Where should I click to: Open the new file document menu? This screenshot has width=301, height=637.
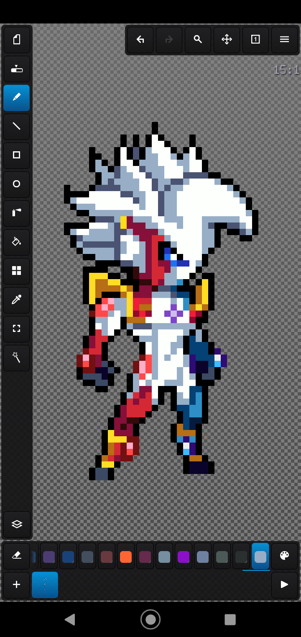click(x=17, y=40)
